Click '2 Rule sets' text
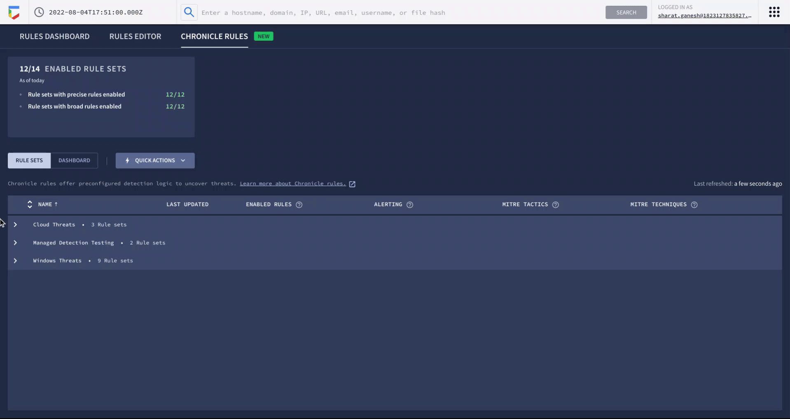The width and height of the screenshot is (790, 419). click(x=147, y=243)
